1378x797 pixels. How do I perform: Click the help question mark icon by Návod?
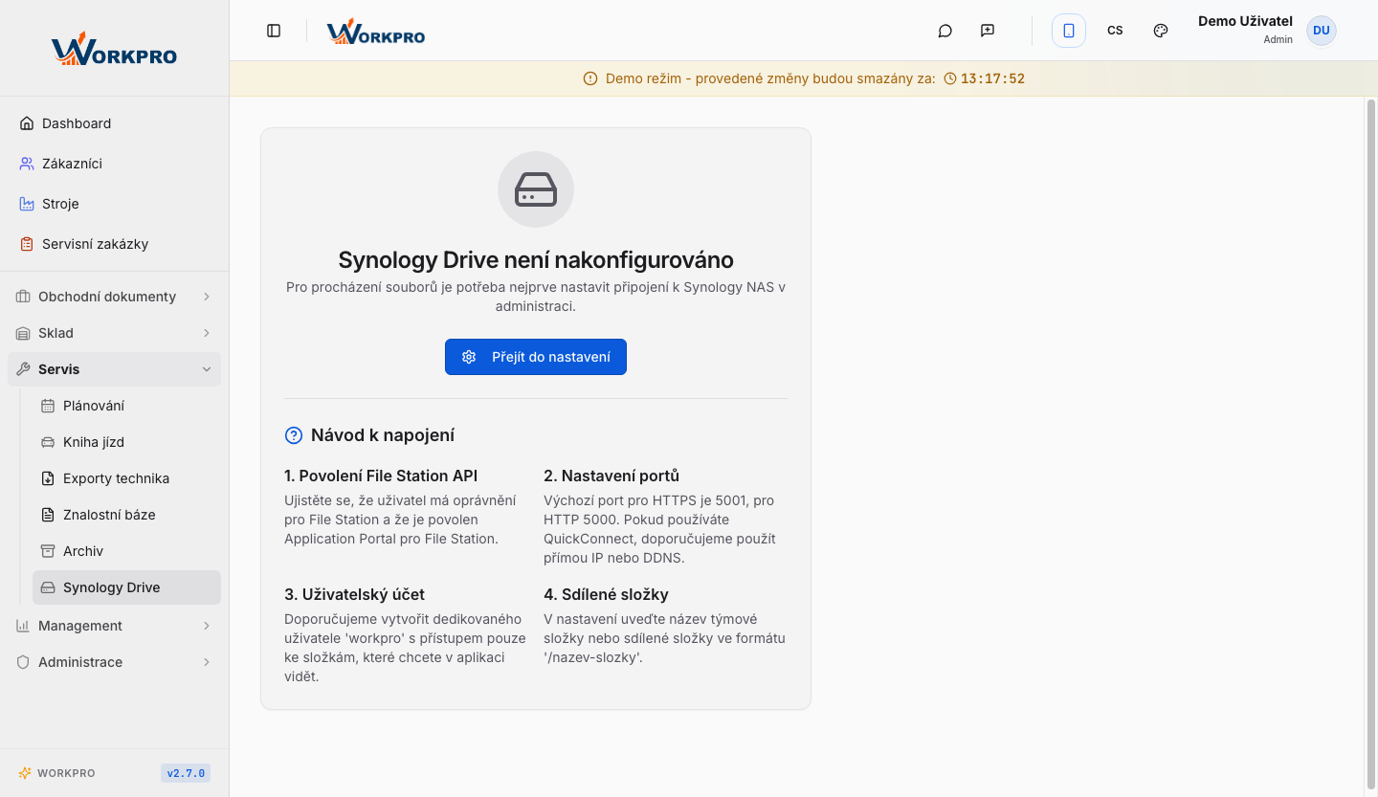(x=294, y=435)
